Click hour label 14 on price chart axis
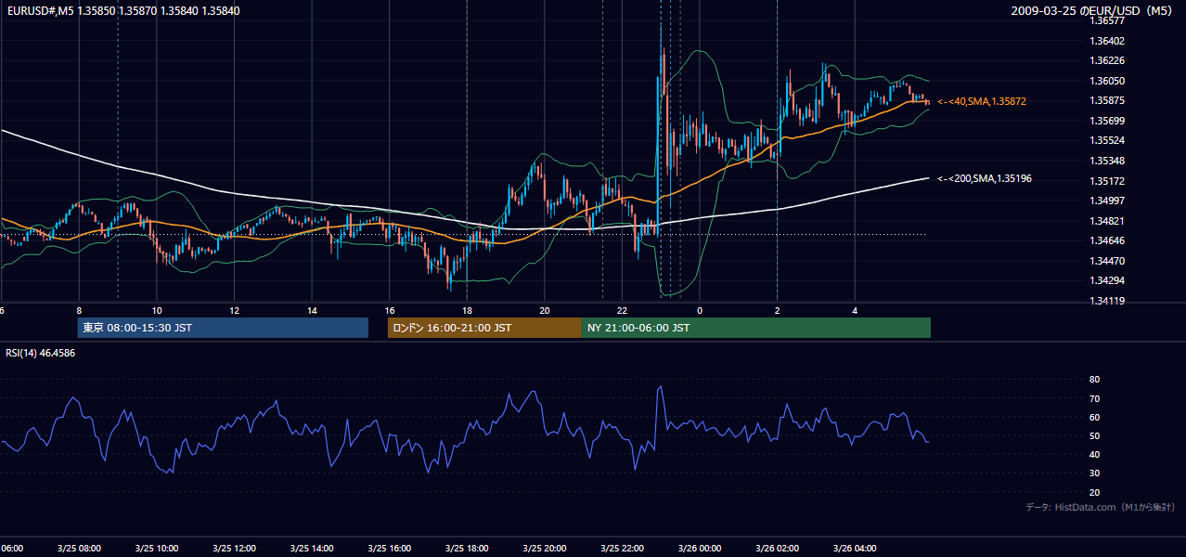 click(312, 310)
